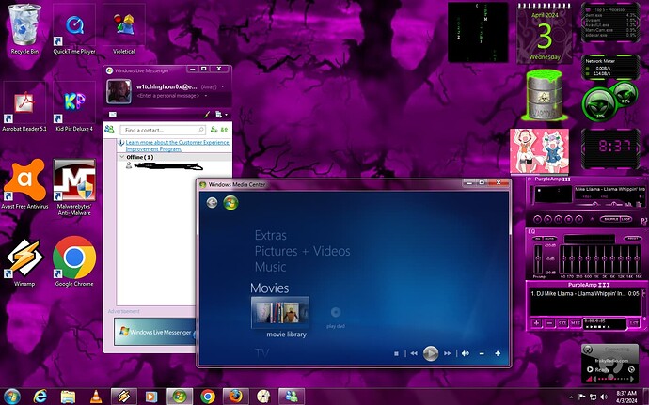Screen dimensions: 649x405
Task: Go back in Windows Media Center
Action: (x=212, y=202)
